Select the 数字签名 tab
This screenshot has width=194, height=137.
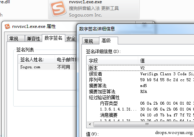53,38
